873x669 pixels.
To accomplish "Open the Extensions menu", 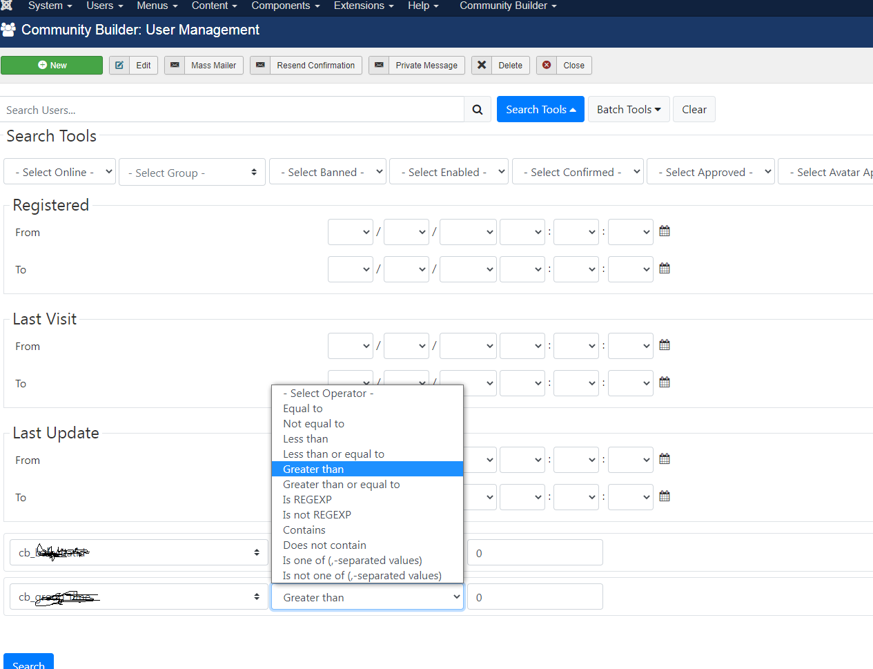I will [x=364, y=6].
